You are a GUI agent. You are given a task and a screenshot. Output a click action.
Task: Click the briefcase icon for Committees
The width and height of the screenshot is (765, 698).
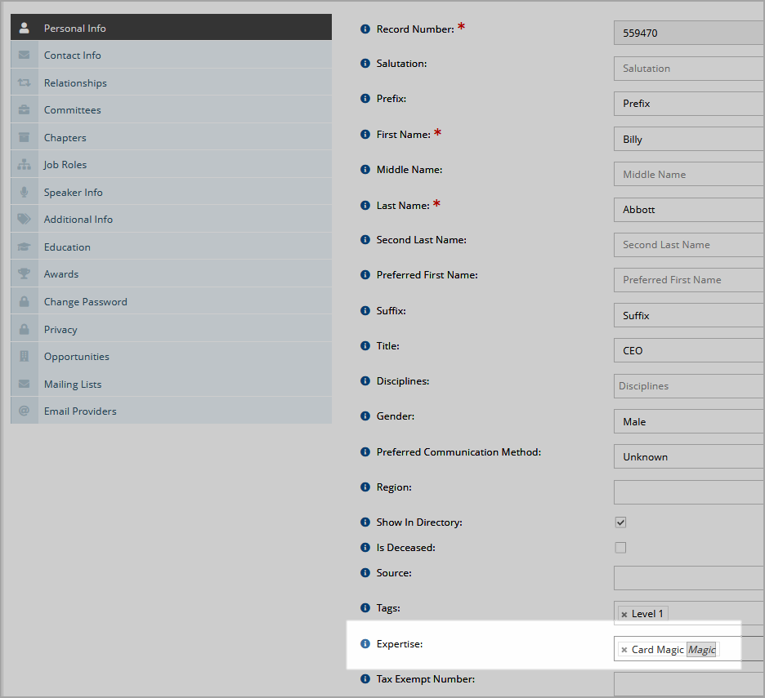tap(24, 109)
